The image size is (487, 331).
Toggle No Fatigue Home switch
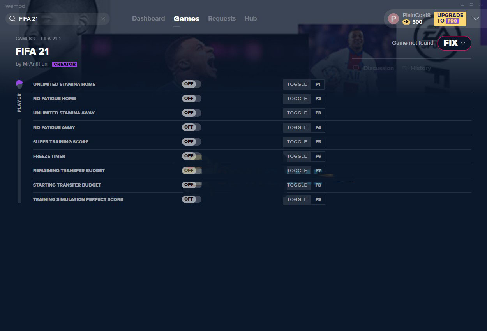click(x=192, y=99)
